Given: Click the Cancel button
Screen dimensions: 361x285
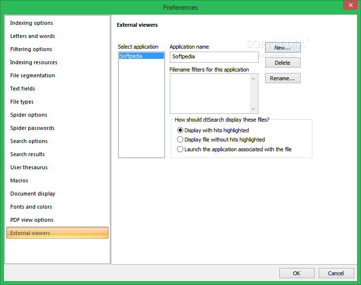Looking at the screenshot, I should [x=336, y=273].
